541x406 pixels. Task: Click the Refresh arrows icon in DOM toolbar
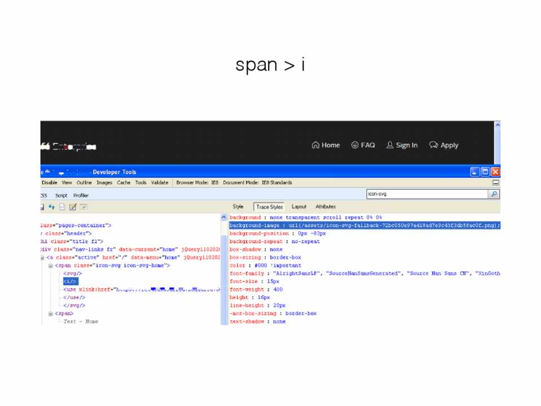[51, 207]
